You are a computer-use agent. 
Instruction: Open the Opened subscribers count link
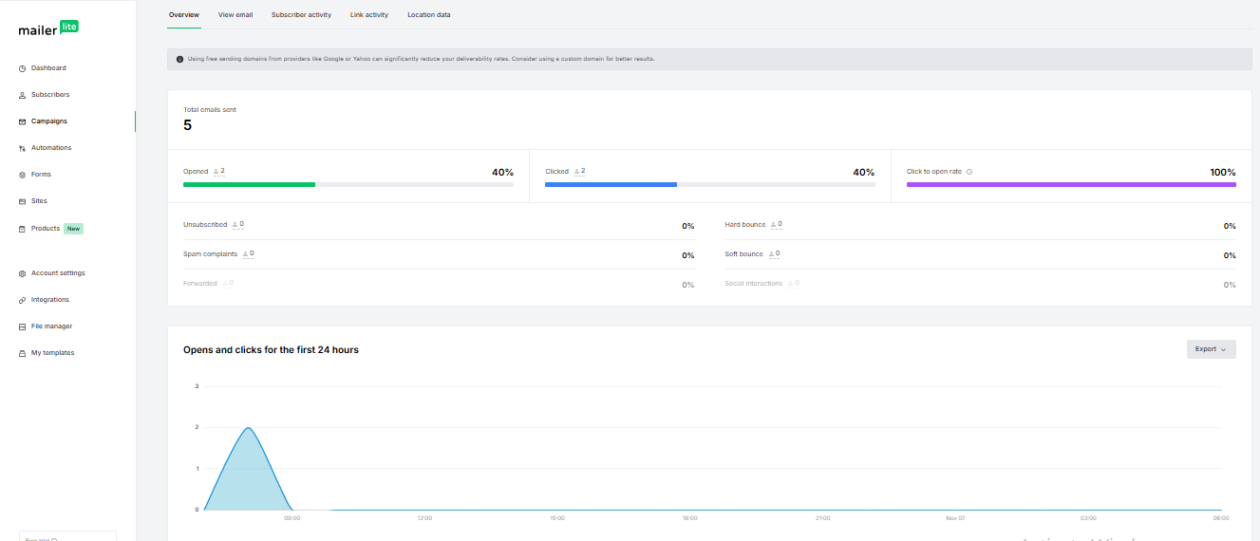[x=219, y=172]
